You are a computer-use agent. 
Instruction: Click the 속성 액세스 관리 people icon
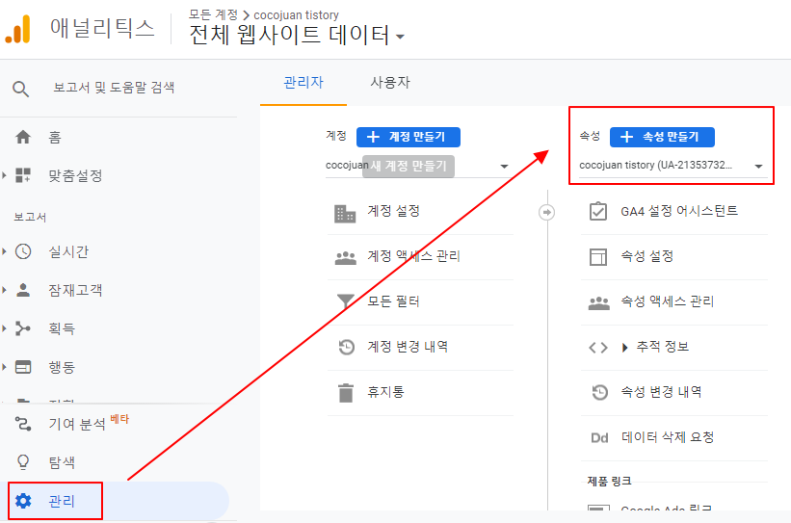(599, 303)
